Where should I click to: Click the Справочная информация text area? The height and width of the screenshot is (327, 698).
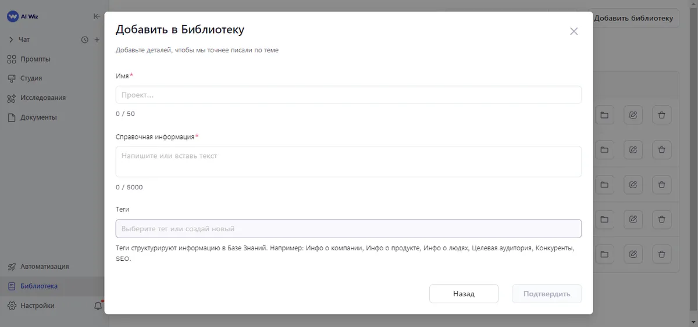348,161
